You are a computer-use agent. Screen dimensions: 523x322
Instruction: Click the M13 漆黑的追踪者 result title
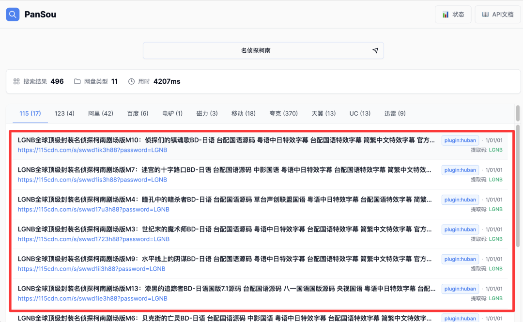click(227, 289)
